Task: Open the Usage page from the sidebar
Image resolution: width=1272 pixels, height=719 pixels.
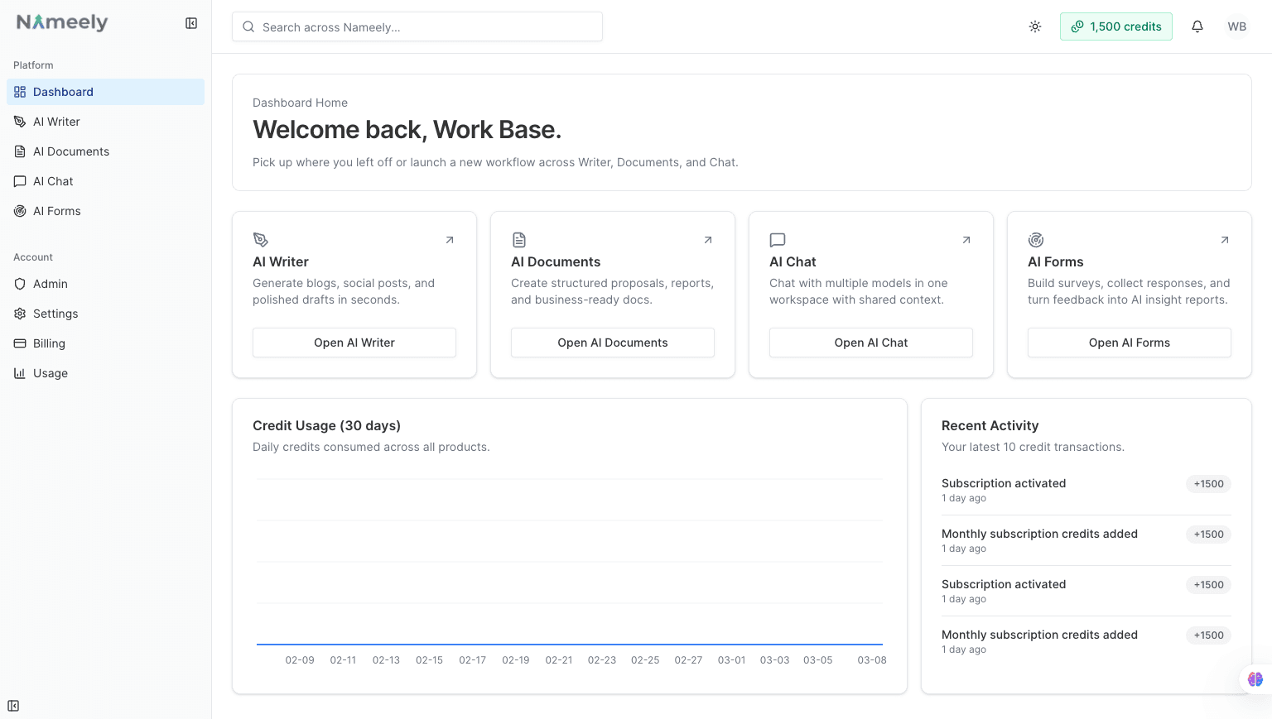Action: [x=50, y=373]
